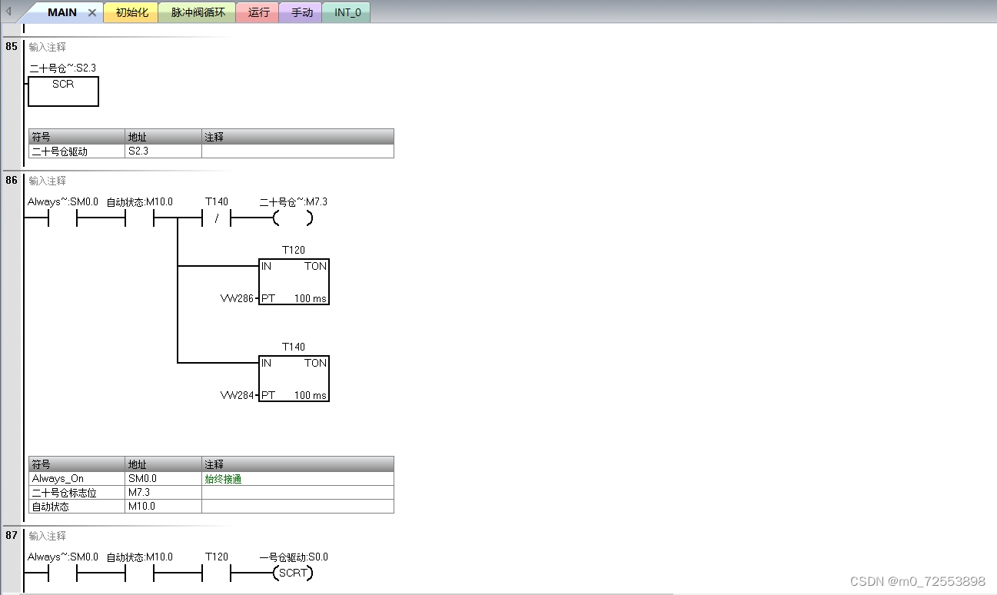Select the Always~:SM0.0 contact in network 87
This screenshot has height=595, width=997.
[63, 573]
